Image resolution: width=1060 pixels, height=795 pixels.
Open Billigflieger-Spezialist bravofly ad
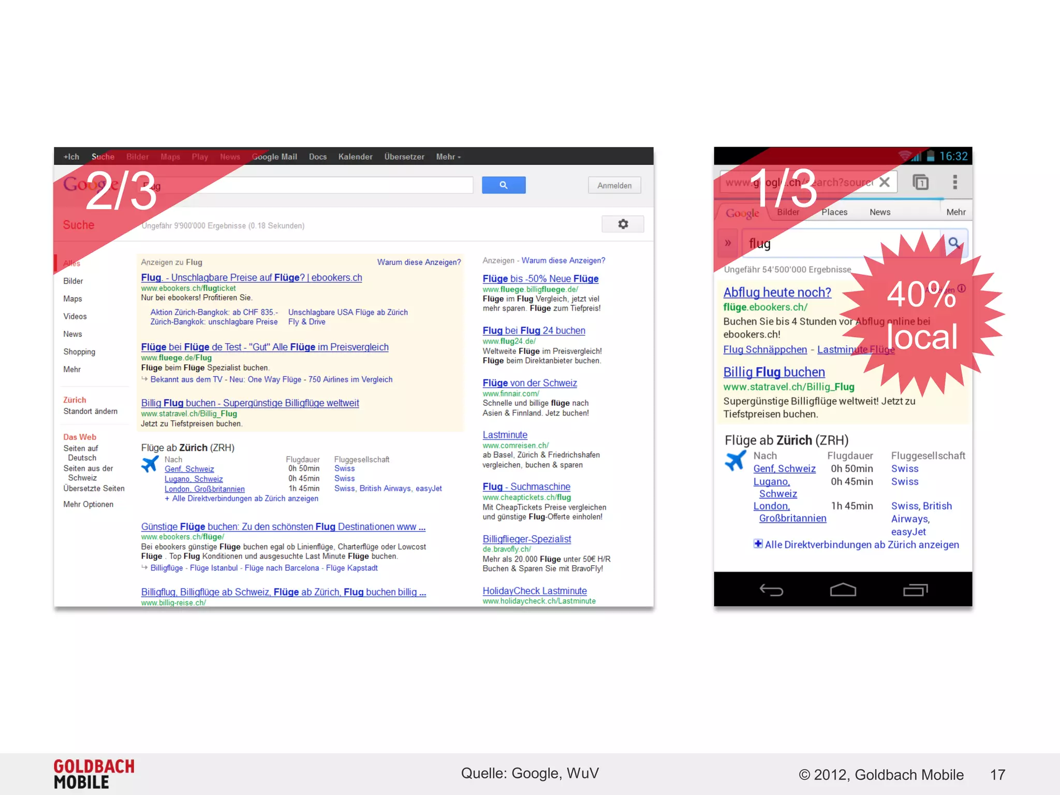527,539
